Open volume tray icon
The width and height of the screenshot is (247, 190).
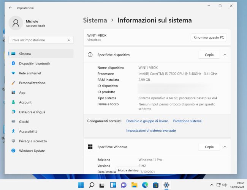[224, 185]
